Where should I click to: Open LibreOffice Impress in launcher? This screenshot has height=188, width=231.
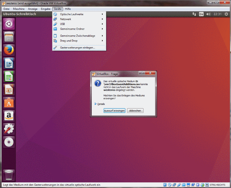(9, 89)
